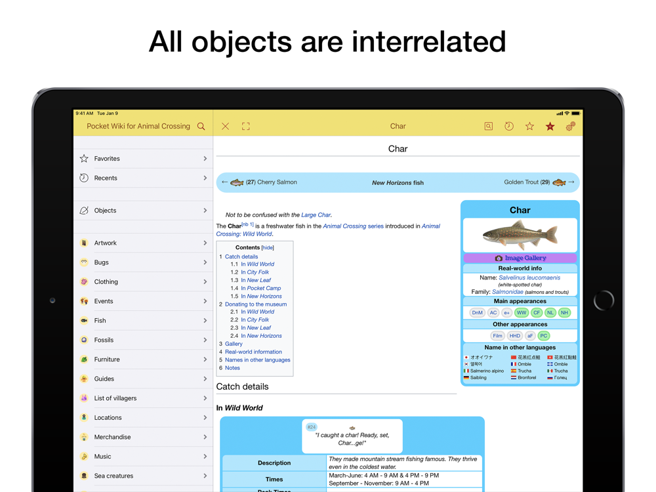Tap the Guides category icon
The width and height of the screenshot is (656, 492).
[84, 379]
